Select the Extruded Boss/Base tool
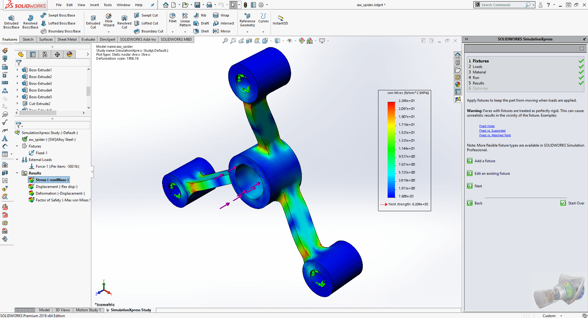588x318 pixels. tap(11, 21)
